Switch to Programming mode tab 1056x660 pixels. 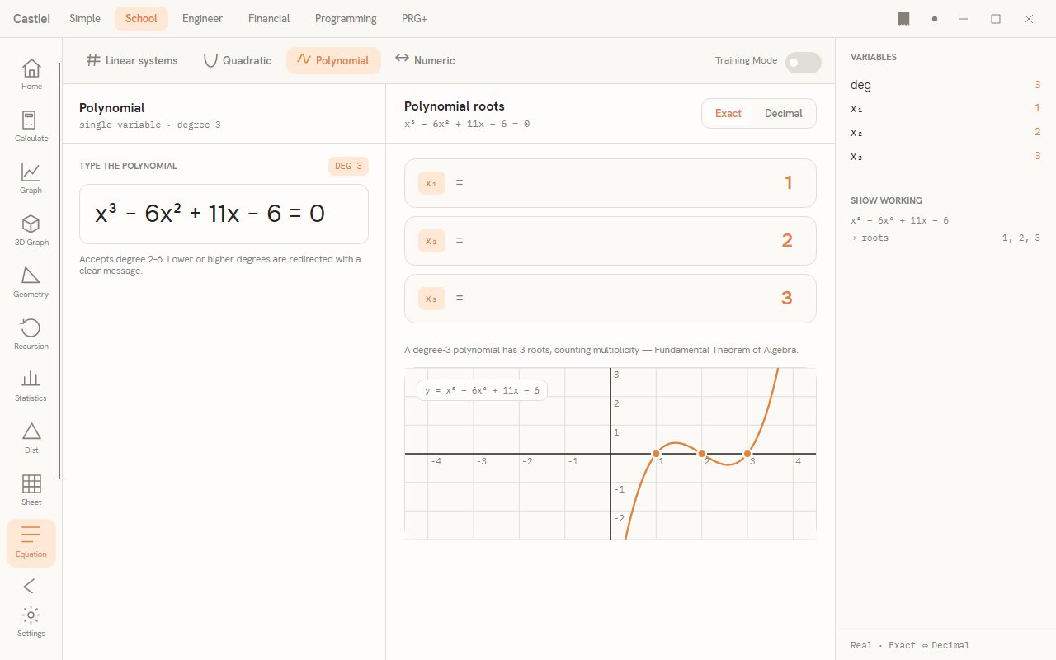[346, 19]
